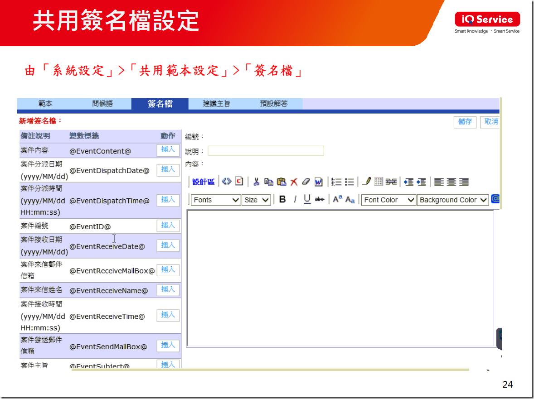Screen dimensions: 534x399
Task: Insert the @EventReceiveDate@ variable
Action: click(x=168, y=245)
